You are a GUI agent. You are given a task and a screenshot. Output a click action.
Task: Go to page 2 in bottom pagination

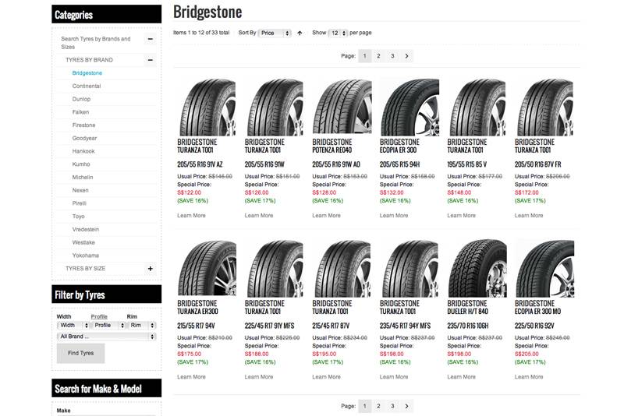378,406
